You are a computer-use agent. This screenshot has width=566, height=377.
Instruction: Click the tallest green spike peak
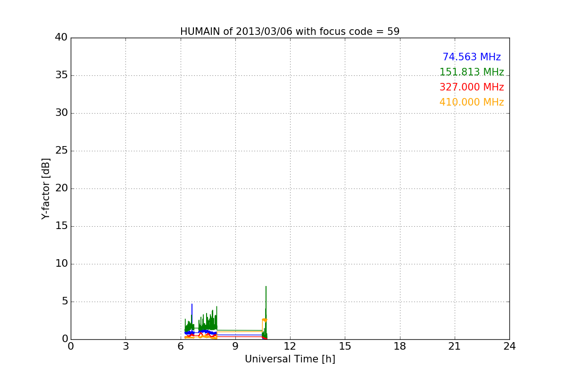pos(266,287)
